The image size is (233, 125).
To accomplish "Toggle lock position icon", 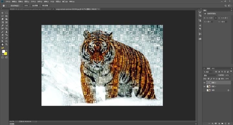I will pos(214,79).
